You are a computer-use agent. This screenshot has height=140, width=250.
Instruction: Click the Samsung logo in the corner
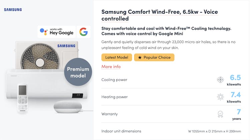pos(13,10)
